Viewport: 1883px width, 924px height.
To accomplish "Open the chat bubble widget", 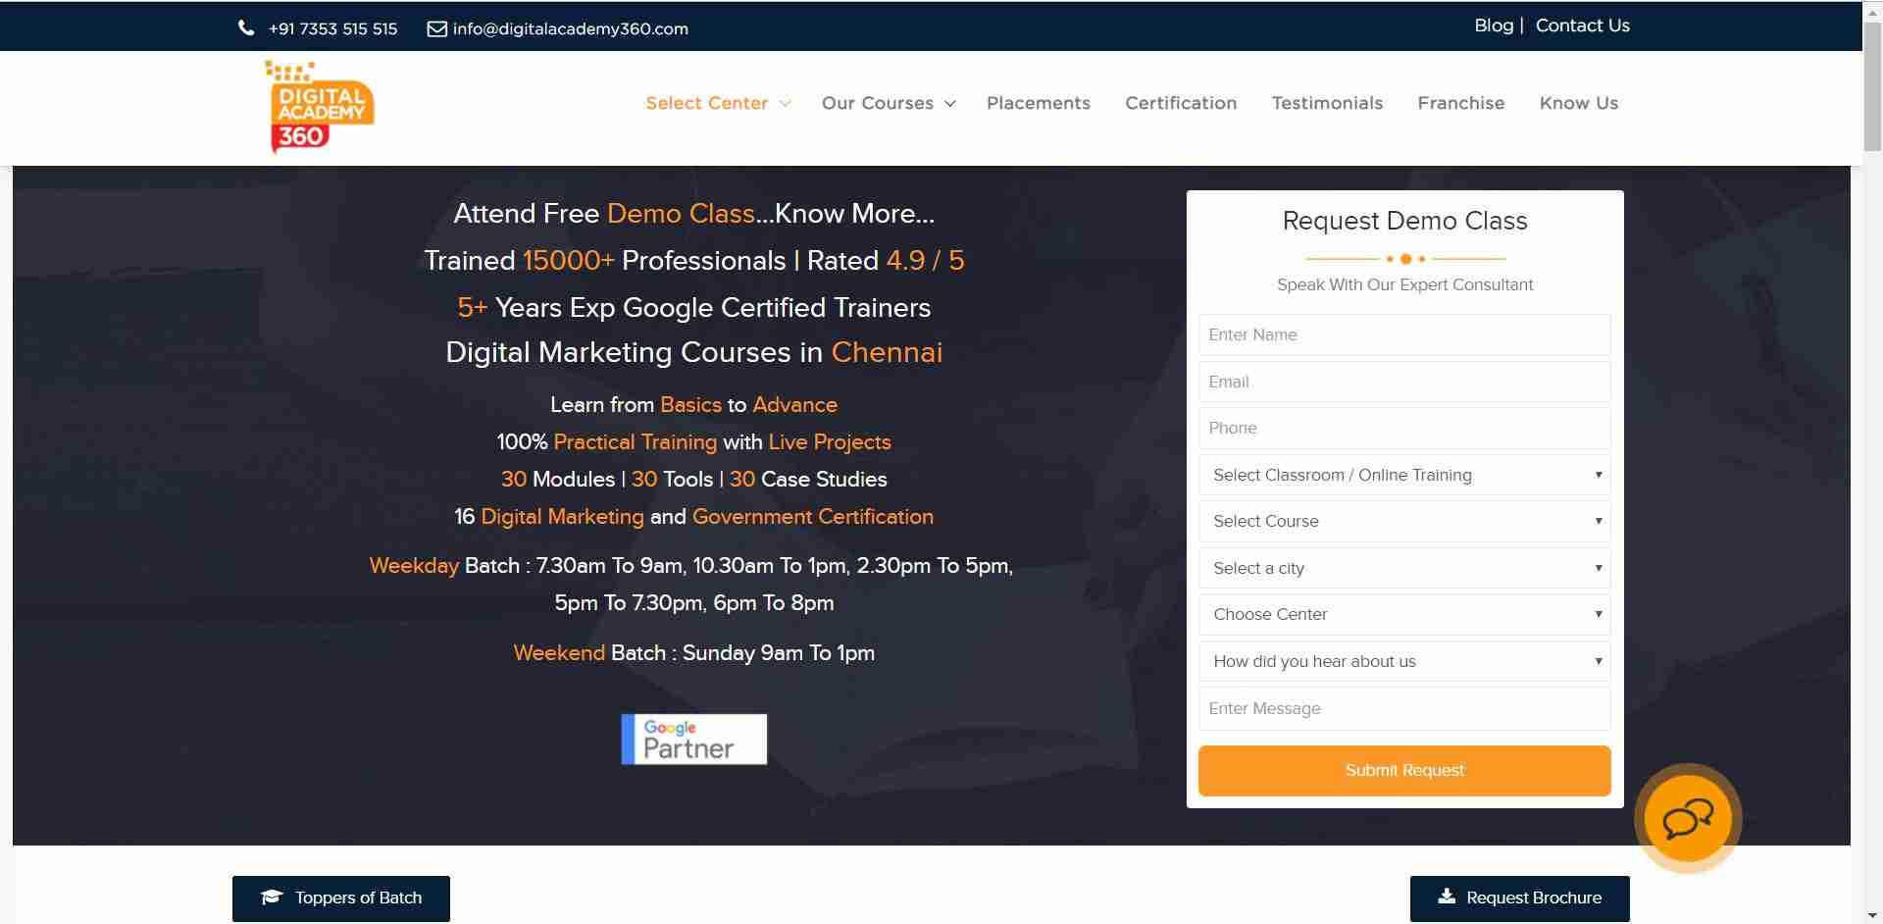I will point(1686,818).
